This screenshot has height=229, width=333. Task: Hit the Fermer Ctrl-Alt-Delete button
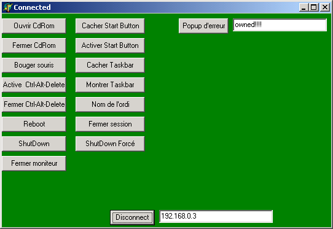click(34, 104)
